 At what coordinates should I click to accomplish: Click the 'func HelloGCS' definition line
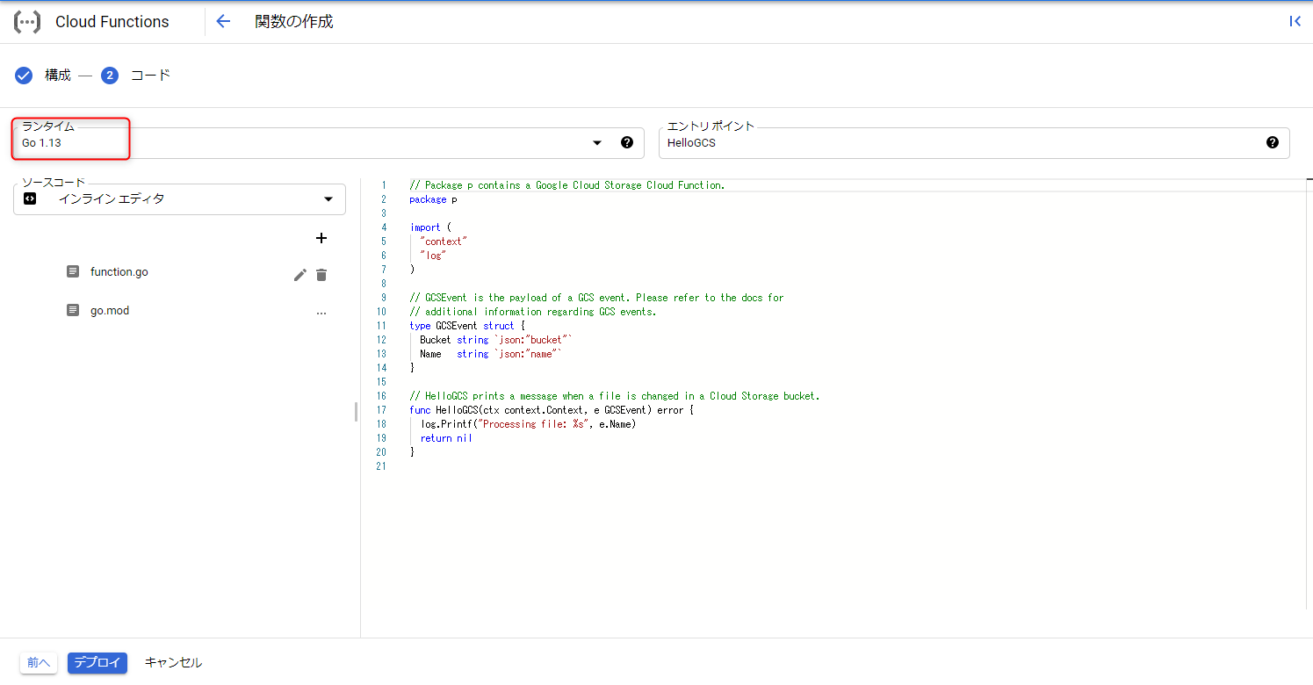(552, 410)
